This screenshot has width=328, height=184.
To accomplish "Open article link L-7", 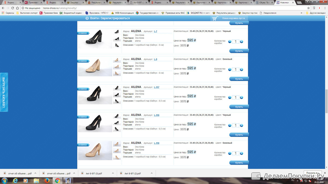I will (x=156, y=31).
